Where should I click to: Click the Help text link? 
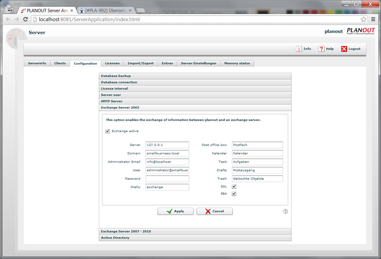point(330,49)
